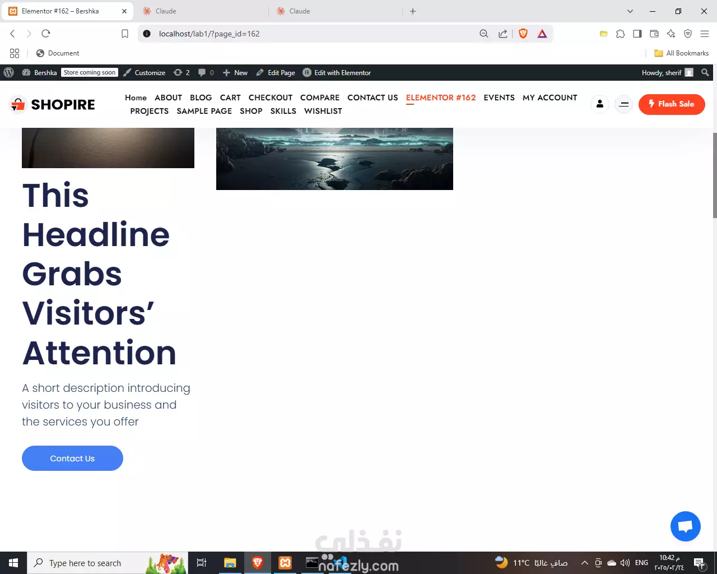Open Brave Shields lion icon
This screenshot has height=574, width=717.
[x=523, y=34]
